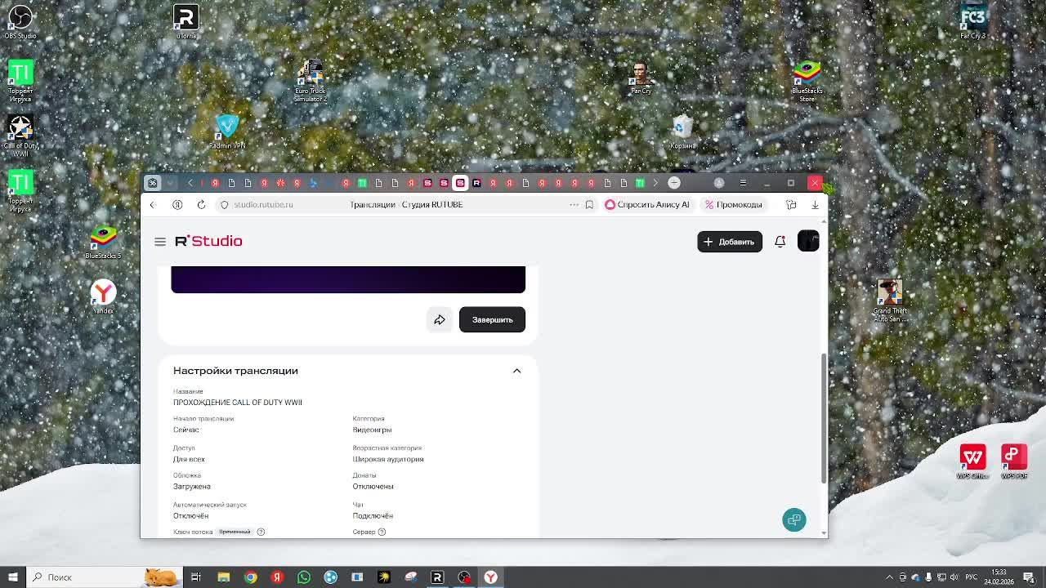Open Google Chrome from taskbar
Viewport: 1046px width, 588px height.
[250, 577]
